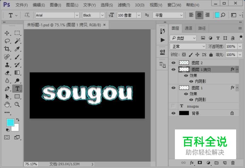Create a new layer
Image resolution: width=245 pixels, height=168 pixels.
tap(225, 163)
